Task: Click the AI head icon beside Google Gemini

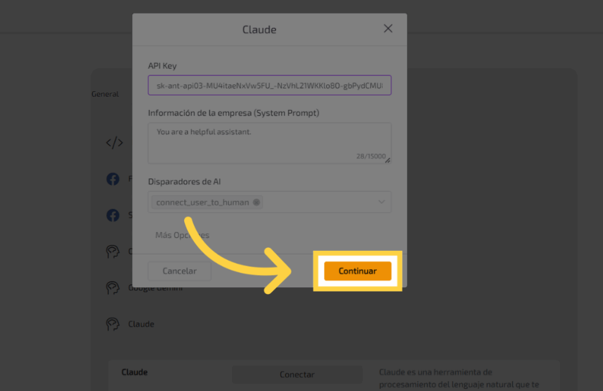Action: pos(112,288)
